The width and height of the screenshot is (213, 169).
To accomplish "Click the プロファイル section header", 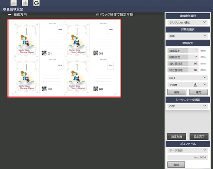I will (188, 144).
